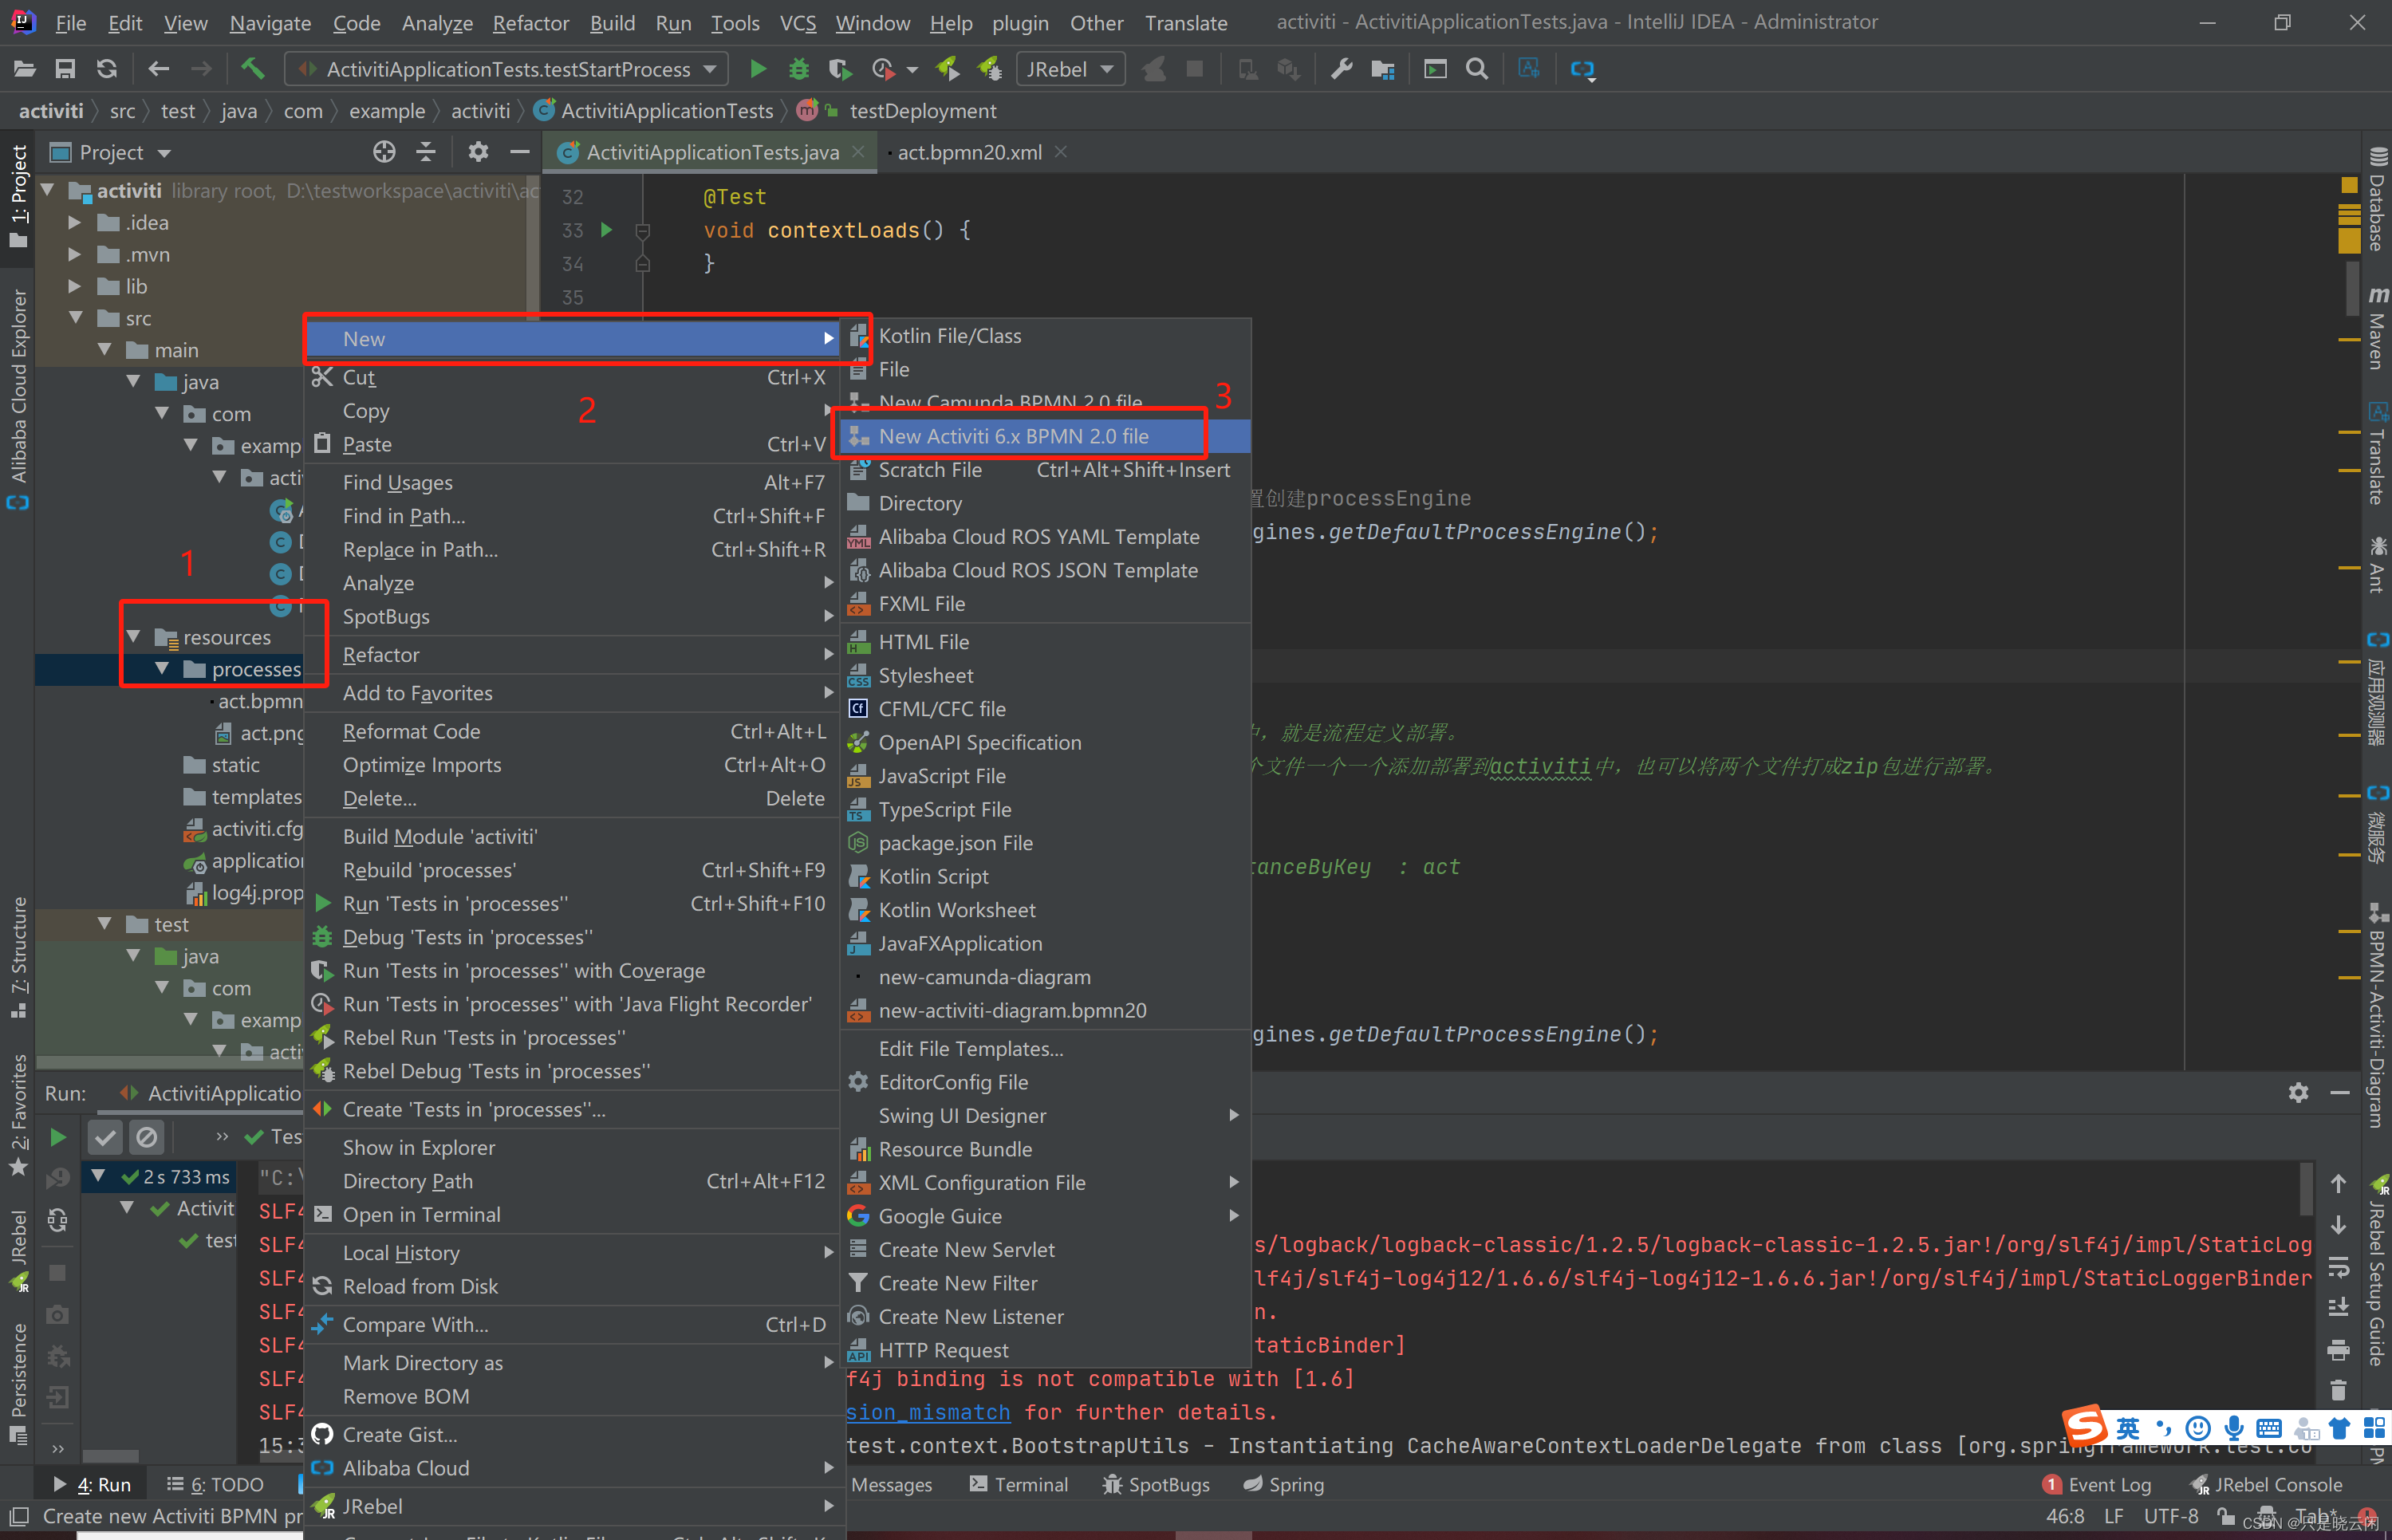This screenshot has height=1540, width=2392.
Task: Select Find Usages in context menu
Action: 572,482
